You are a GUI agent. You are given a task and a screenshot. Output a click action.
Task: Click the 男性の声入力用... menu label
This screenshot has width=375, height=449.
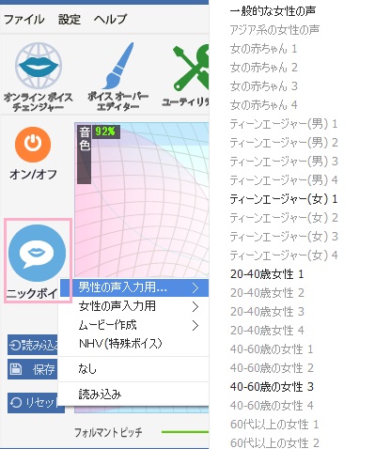(122, 287)
